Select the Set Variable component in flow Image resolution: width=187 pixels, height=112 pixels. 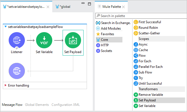(44, 40)
